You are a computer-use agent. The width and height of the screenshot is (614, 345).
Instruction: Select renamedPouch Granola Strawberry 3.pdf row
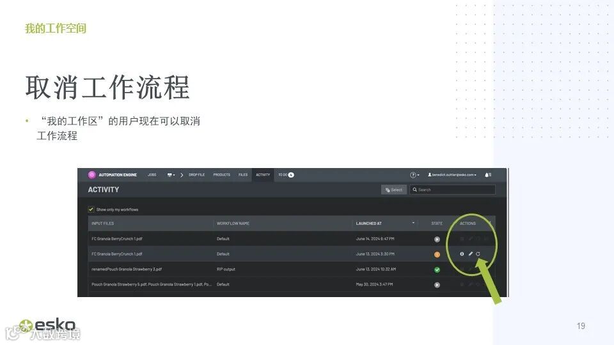pos(127,269)
